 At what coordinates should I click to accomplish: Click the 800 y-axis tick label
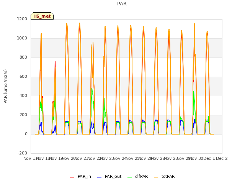[23, 57]
